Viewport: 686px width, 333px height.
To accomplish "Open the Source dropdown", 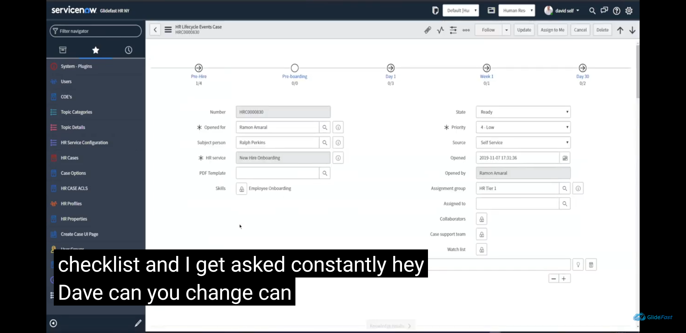I will pos(523,142).
